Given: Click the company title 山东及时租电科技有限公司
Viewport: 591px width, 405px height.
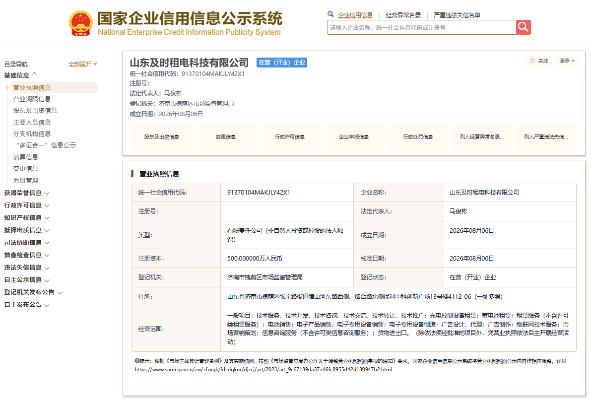Looking at the screenshot, I should 189,63.
